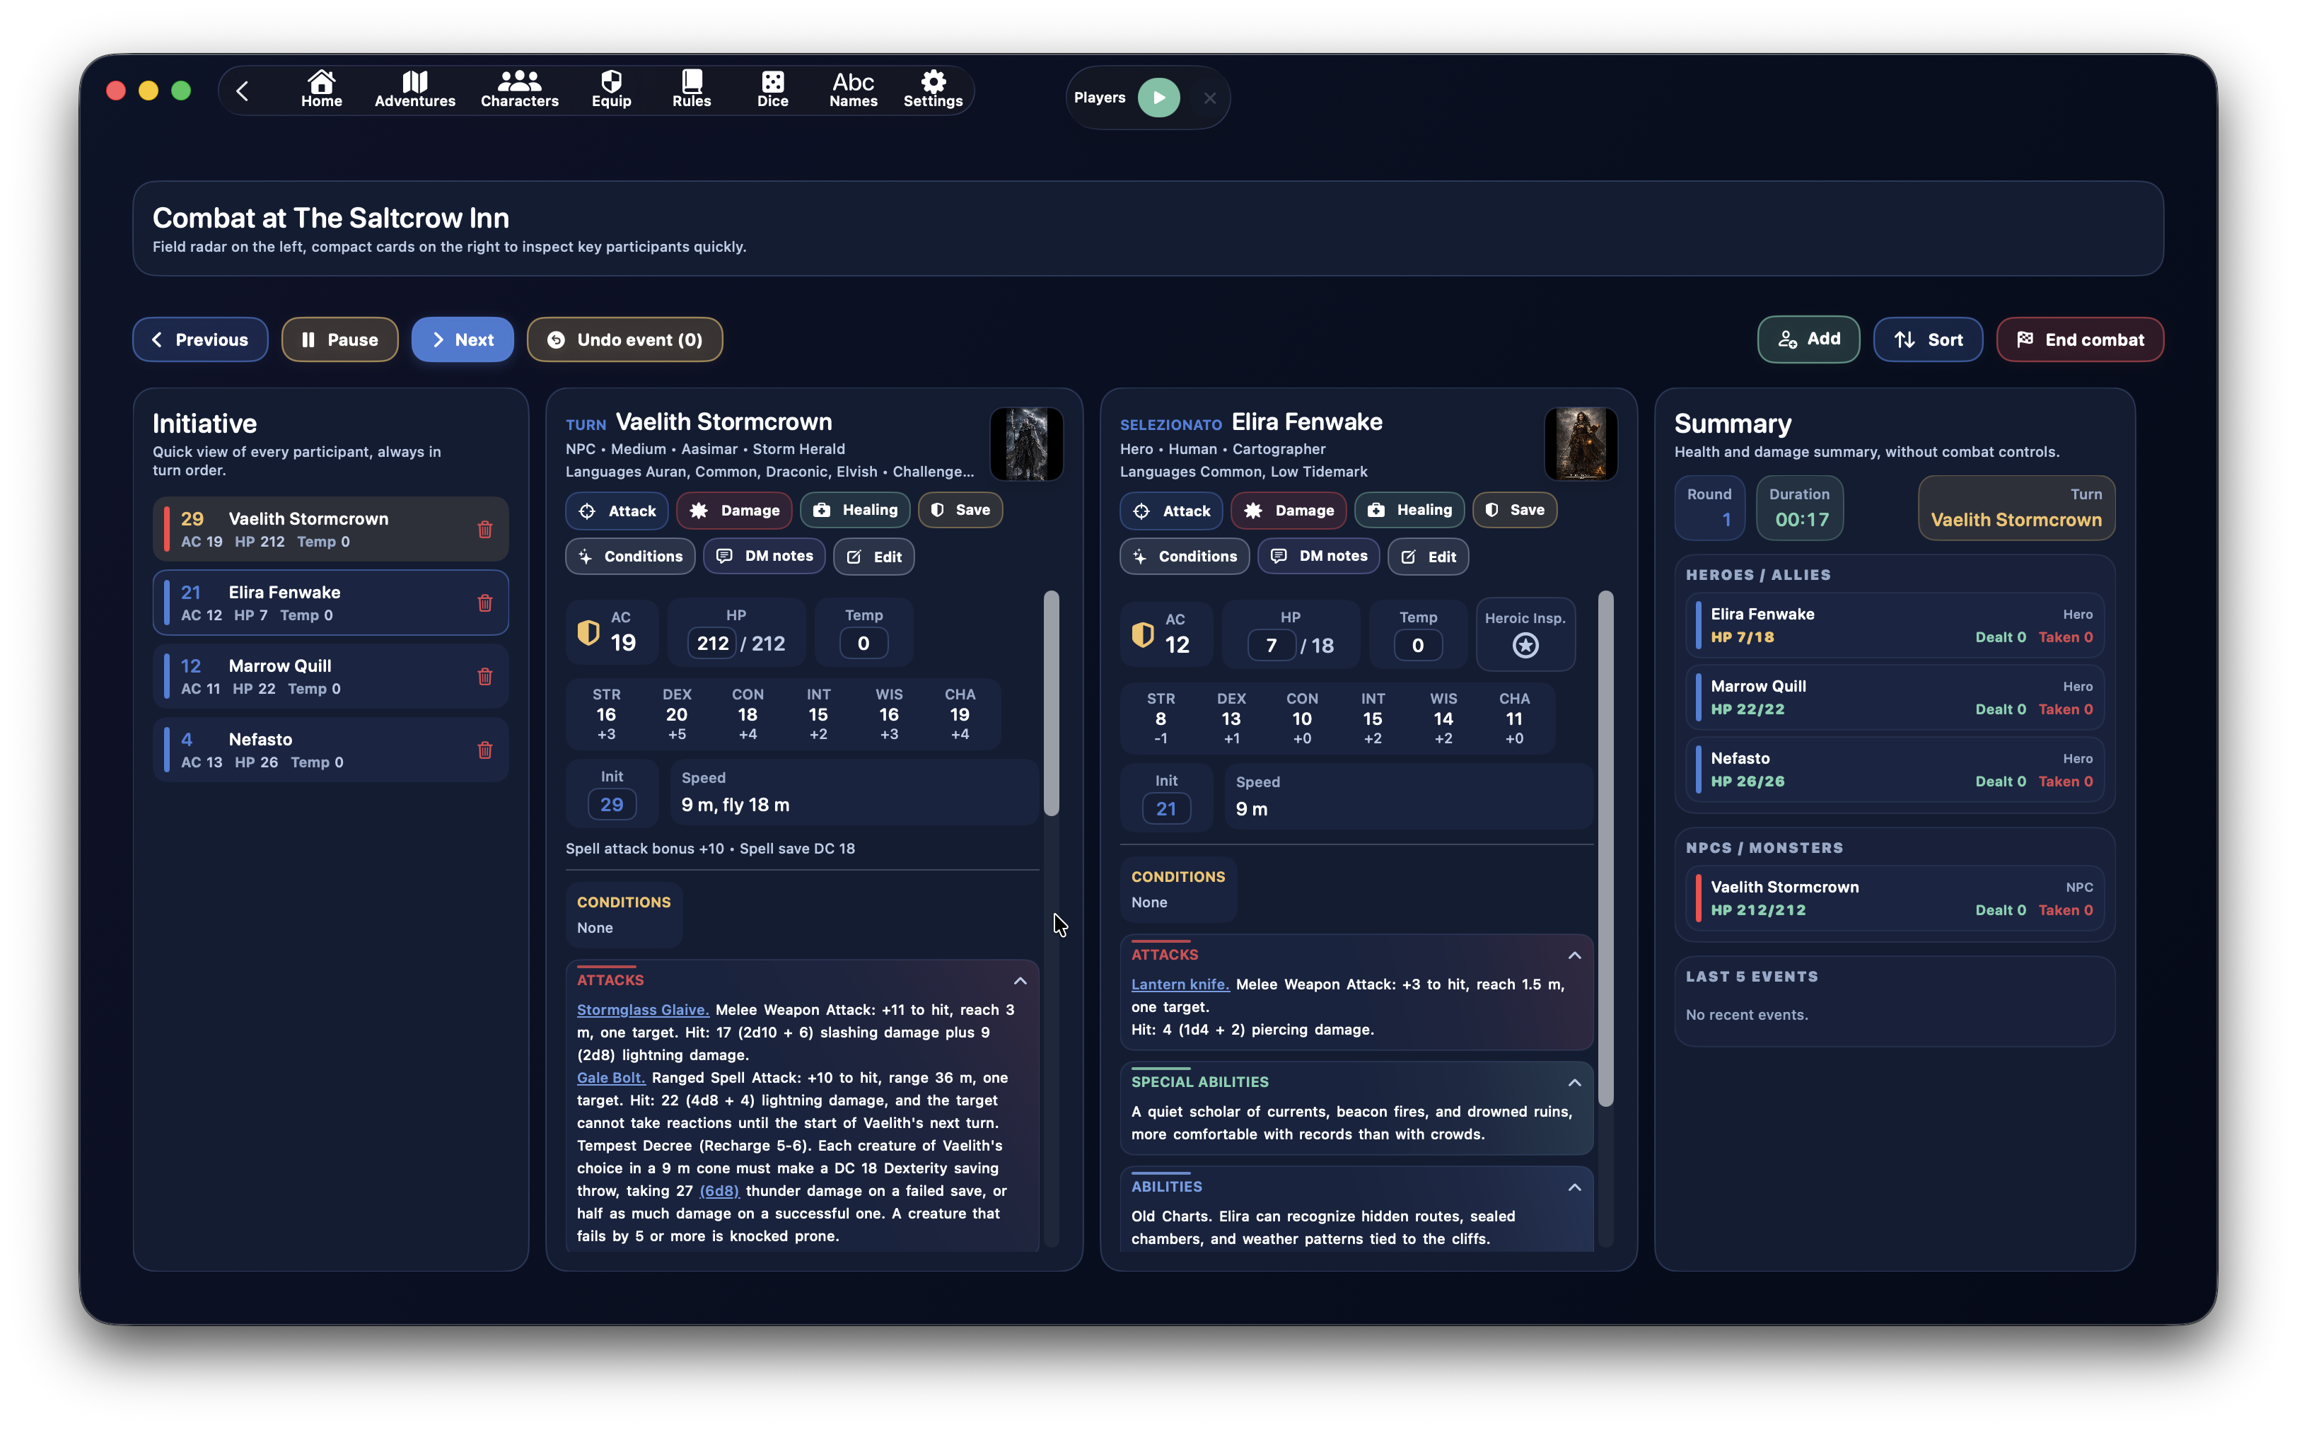Open the Dice roller
Viewport: 2297px width, 1430px height.
pyautogui.click(x=772, y=89)
